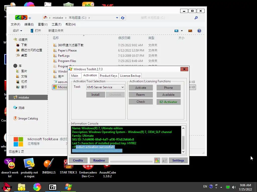The image size is (257, 192).
Task: Click the Angry Birds start button on taskbar
Action: click(x=7, y=187)
